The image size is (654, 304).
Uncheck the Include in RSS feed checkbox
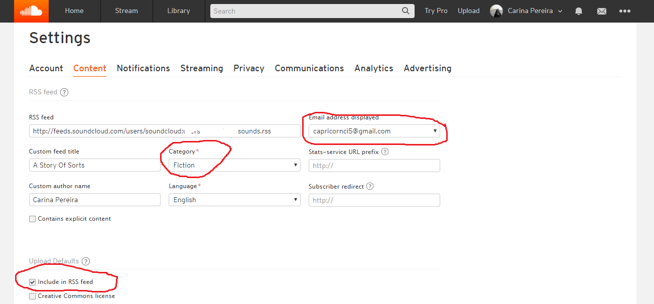[33, 282]
